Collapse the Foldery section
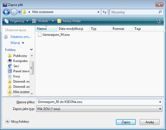 (x=31, y=50)
